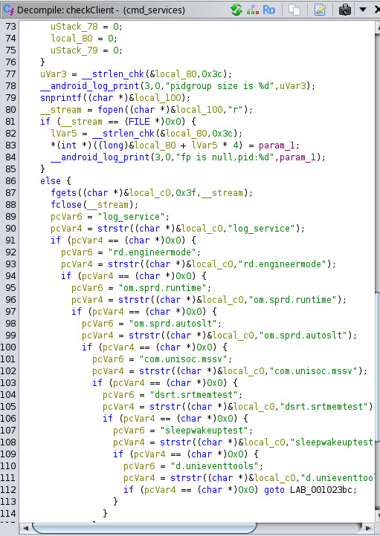The width and height of the screenshot is (380, 536).
Task: Click the 'Decompile: checkClient - (cmd_services)' title
Action: pos(101,10)
